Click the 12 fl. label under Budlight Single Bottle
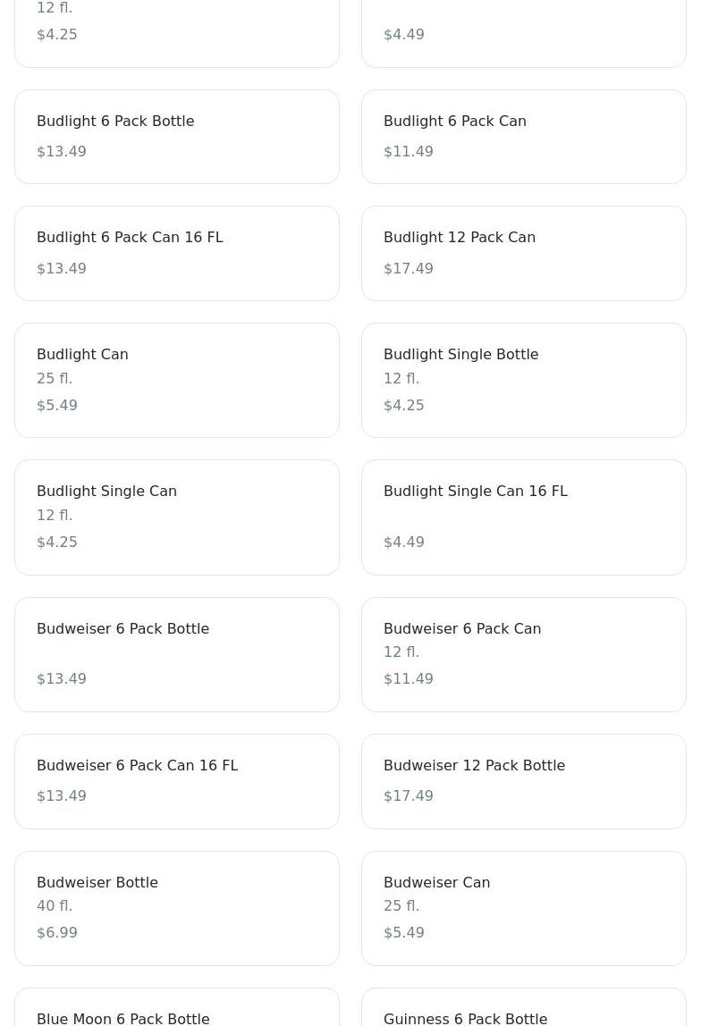 401,379
